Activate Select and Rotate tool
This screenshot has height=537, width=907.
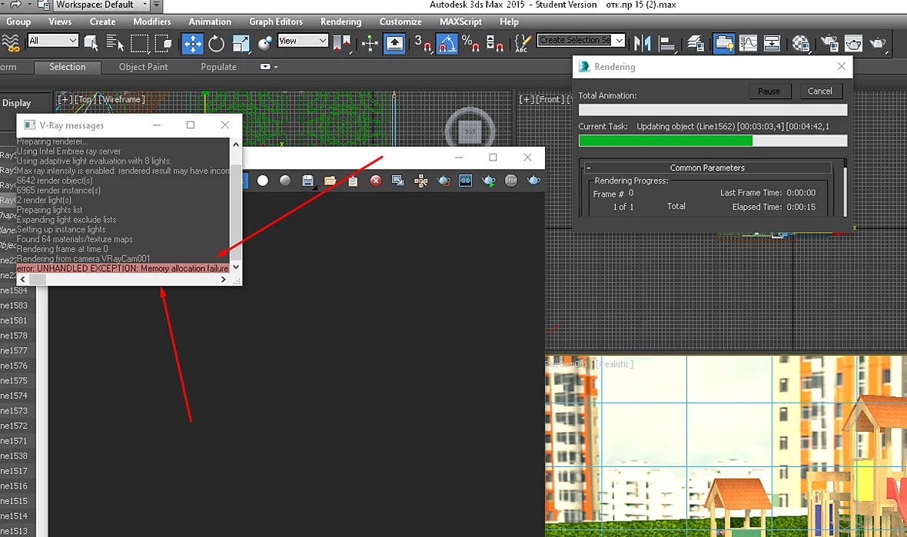[x=216, y=43]
